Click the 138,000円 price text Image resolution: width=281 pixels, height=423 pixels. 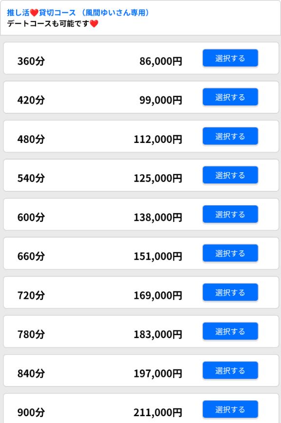158,218
